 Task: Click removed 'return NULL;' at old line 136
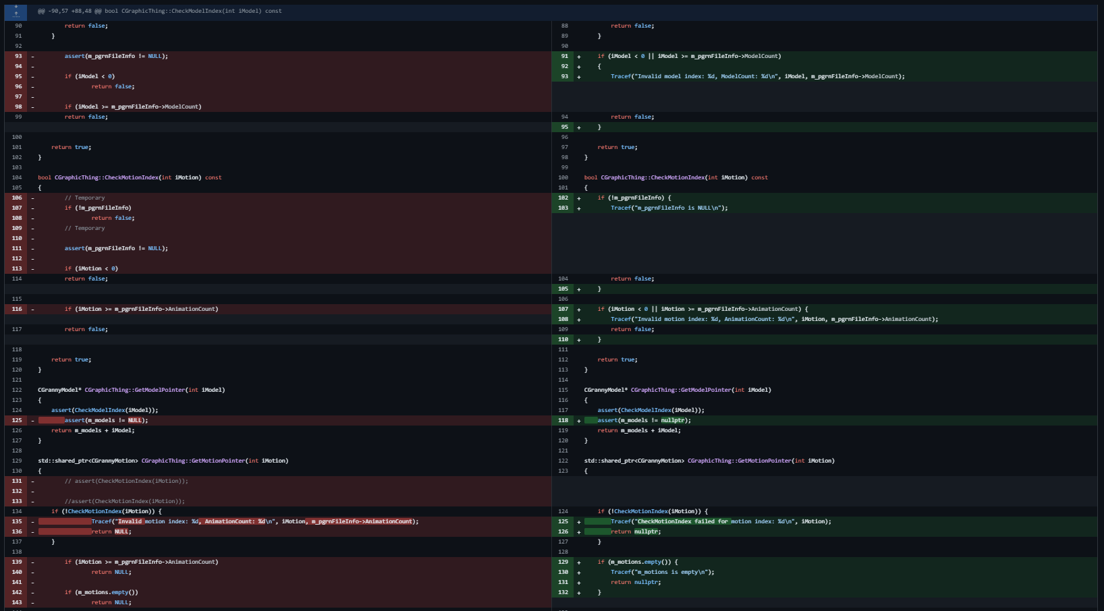[x=111, y=531]
